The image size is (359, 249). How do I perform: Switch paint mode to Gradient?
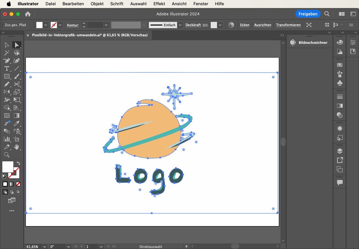11,184
